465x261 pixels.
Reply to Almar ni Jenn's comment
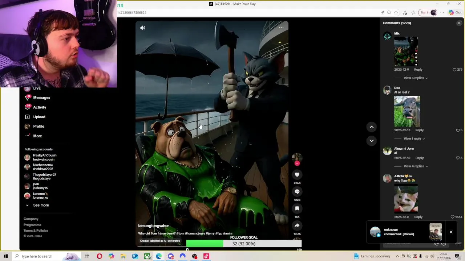click(419, 158)
